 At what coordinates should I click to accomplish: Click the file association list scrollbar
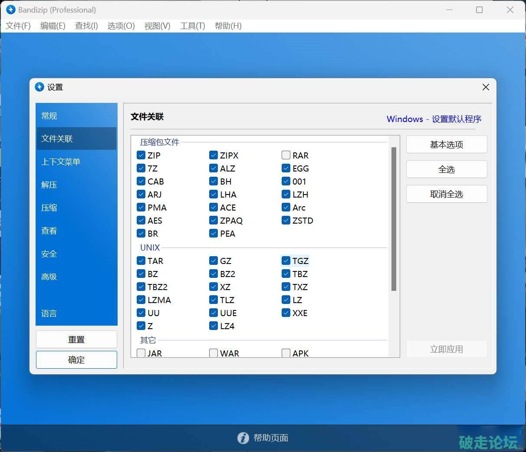tap(394, 218)
